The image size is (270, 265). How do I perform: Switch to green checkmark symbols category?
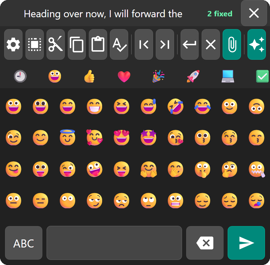262,76
